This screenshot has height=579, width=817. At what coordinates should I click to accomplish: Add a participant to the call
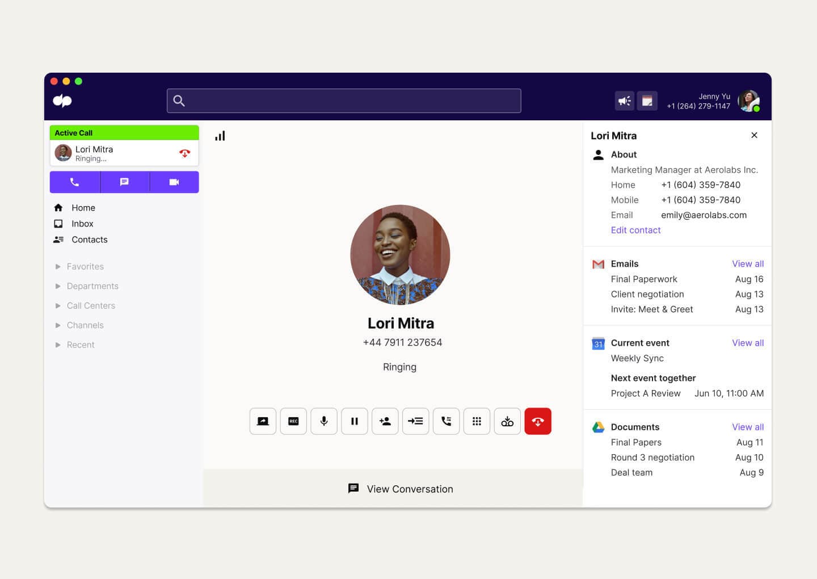click(x=385, y=421)
